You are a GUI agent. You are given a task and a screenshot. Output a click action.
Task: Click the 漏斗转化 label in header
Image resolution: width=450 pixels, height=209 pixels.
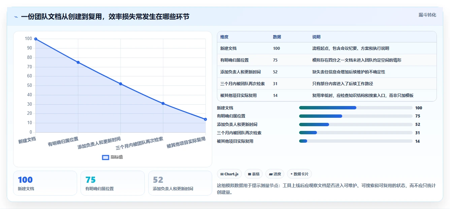[x=427, y=15]
